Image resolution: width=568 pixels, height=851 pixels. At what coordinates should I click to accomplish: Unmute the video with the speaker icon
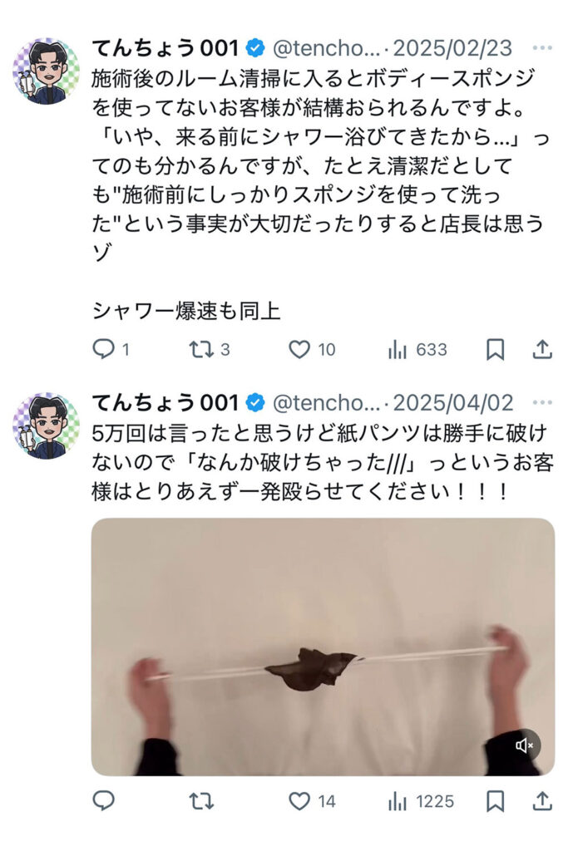[524, 745]
